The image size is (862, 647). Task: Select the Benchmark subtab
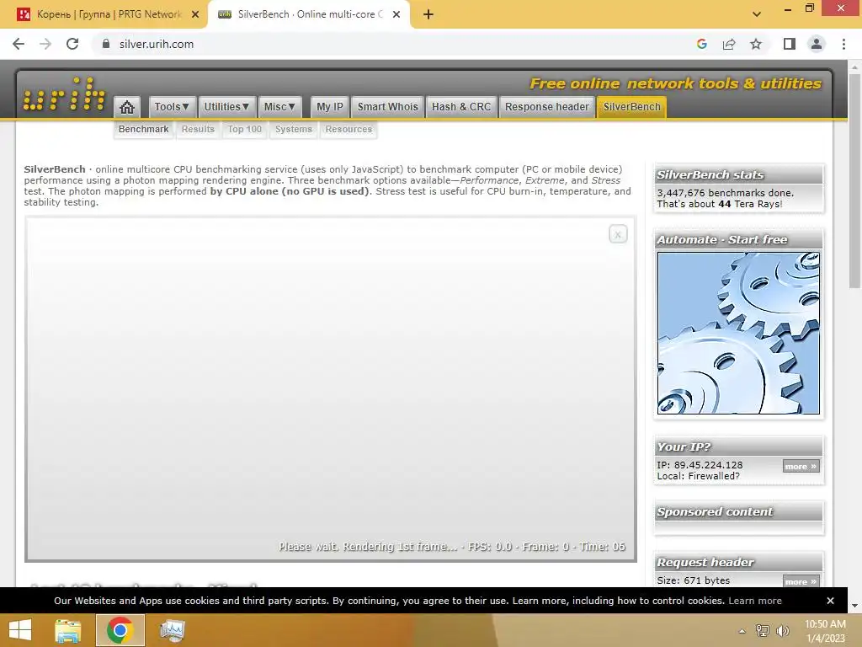(143, 129)
